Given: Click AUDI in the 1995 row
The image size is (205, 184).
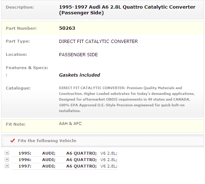Looking at the screenshot, I should pyautogui.click(x=49, y=153).
